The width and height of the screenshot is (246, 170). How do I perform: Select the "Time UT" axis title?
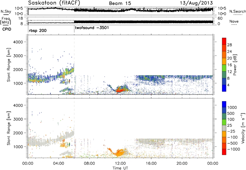[120, 168]
